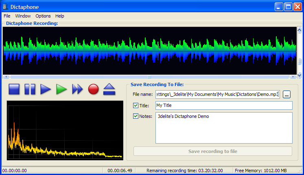
Task: Click inside the Notes text area
Action: point(224,128)
